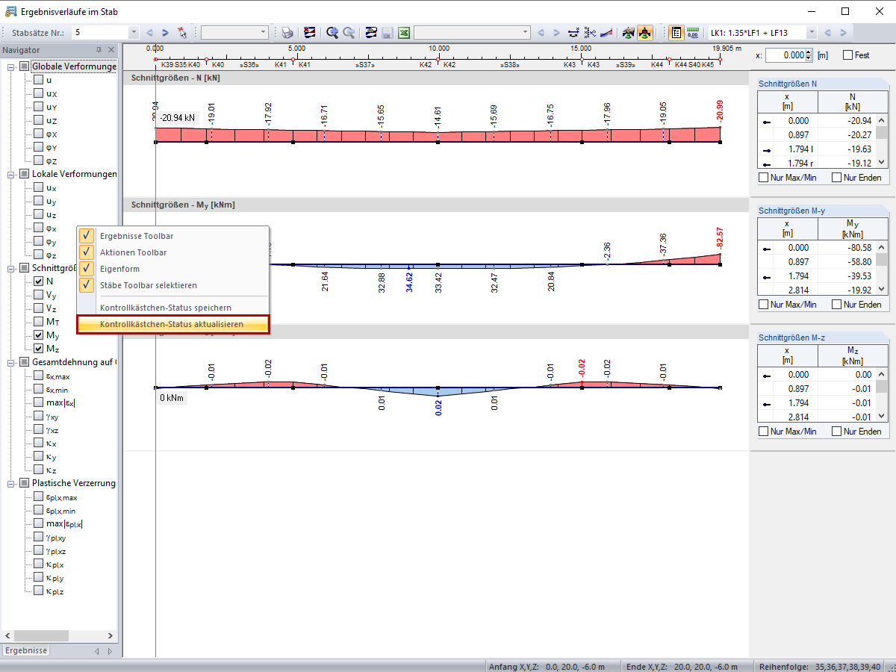Check Nur Enden in Schnittgrößen M-z table
The width and height of the screenshot is (896, 672).
[x=836, y=432]
